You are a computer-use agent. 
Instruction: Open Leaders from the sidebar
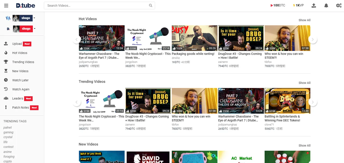pyautogui.click(x=18, y=98)
